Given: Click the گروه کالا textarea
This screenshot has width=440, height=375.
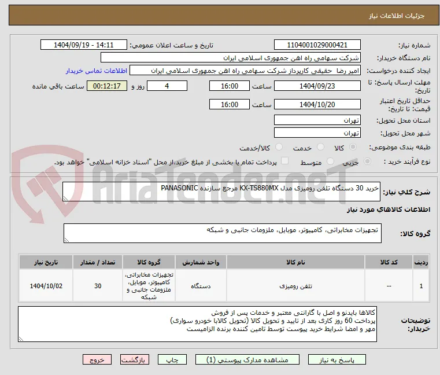Looking at the screenshot, I should click(222, 233).
